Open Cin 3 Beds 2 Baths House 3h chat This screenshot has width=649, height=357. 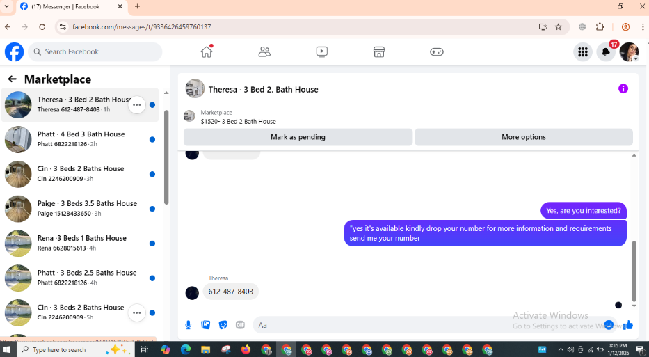pos(80,175)
